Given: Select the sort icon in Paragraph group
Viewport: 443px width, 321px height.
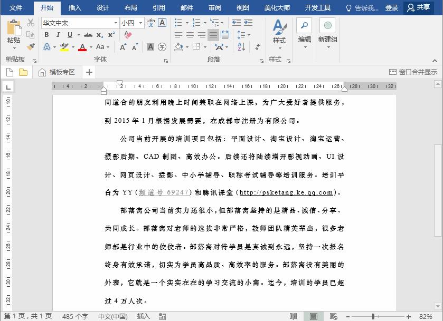Looking at the screenshot, I should pos(241,46).
